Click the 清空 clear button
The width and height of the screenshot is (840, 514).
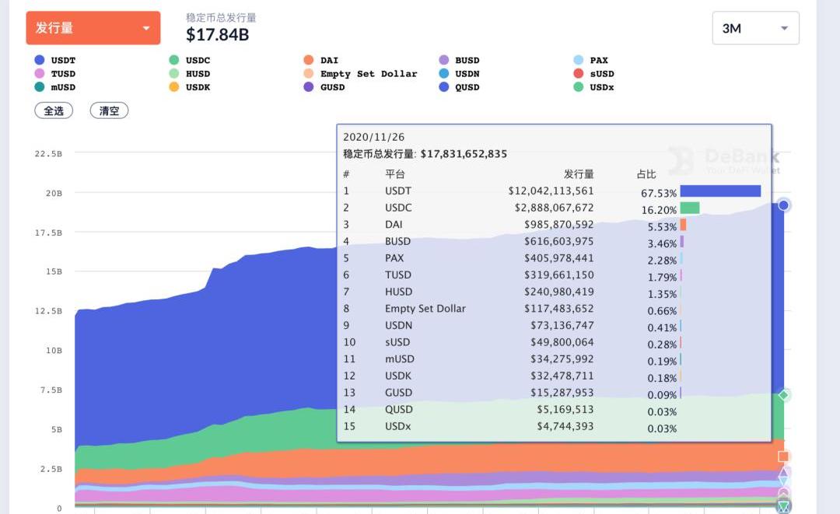[x=110, y=111]
